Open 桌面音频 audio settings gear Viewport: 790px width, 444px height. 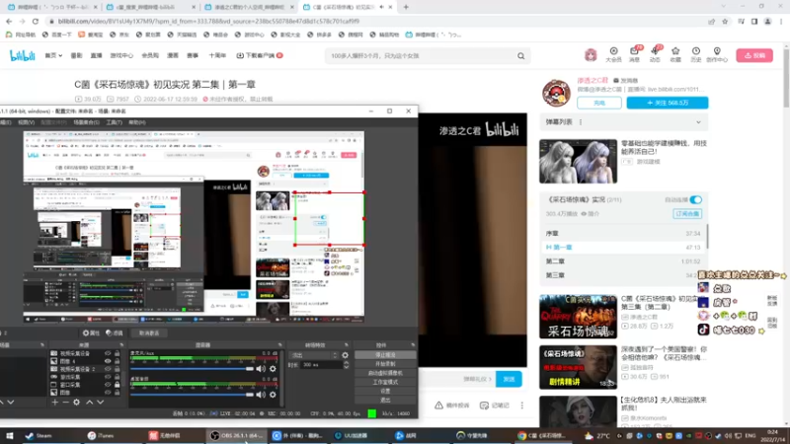273,395
